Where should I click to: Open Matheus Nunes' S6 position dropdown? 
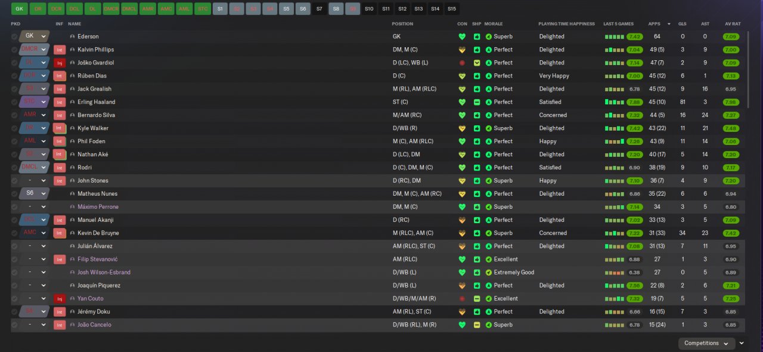tap(34, 194)
